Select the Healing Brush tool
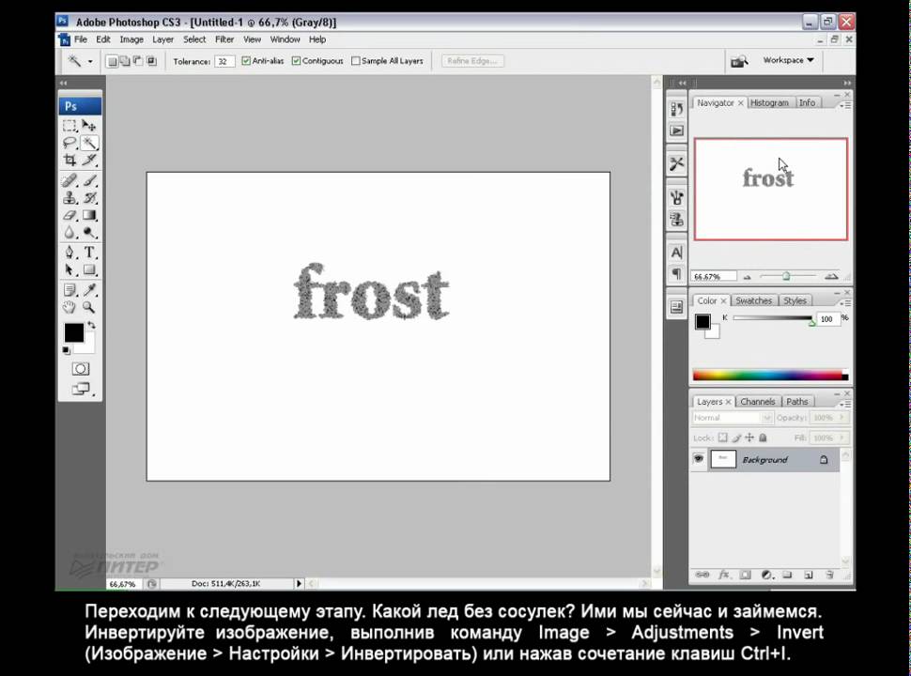This screenshot has height=676, width=911. [x=69, y=180]
